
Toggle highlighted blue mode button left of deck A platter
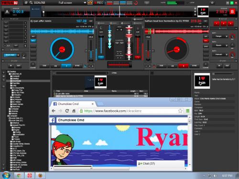(x=33, y=41)
